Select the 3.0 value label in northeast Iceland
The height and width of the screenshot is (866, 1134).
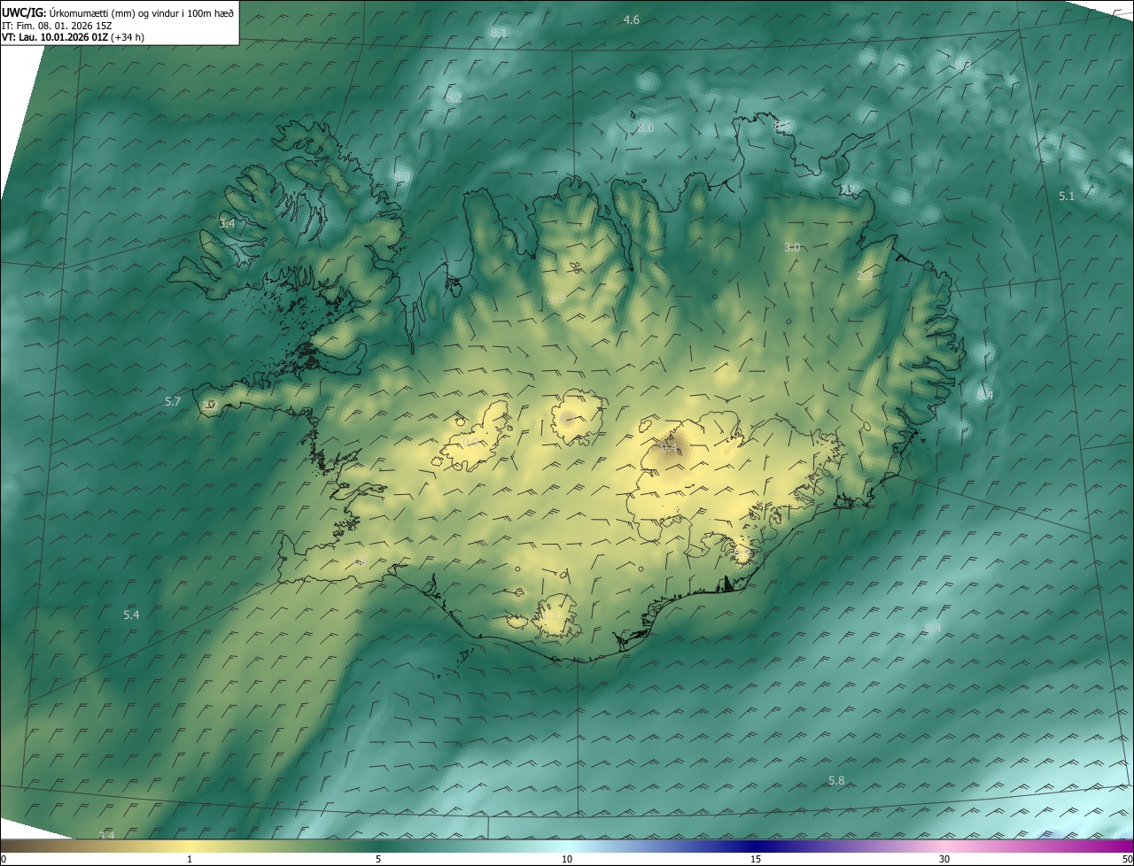click(x=792, y=248)
